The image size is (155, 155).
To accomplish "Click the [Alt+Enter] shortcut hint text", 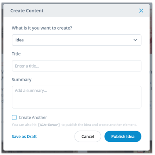I will point(49,125).
